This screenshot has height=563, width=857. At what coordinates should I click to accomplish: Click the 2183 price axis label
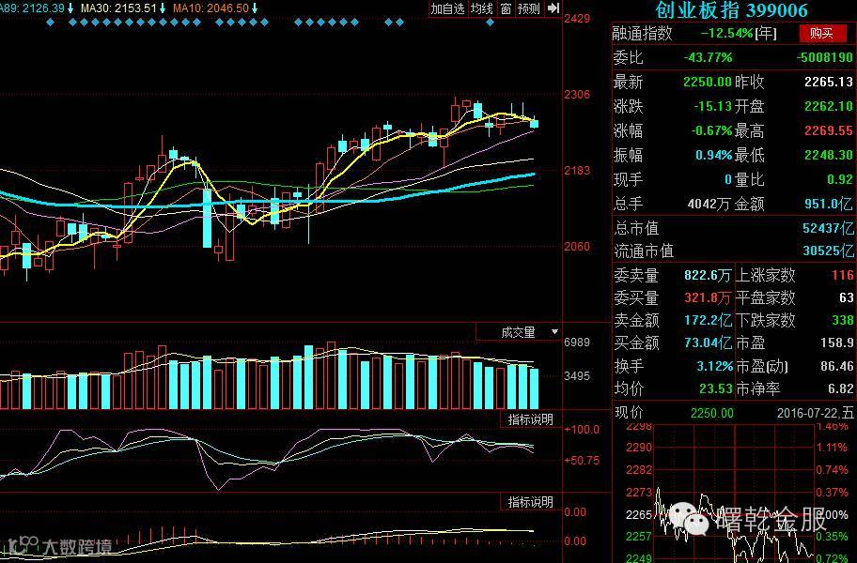(577, 170)
